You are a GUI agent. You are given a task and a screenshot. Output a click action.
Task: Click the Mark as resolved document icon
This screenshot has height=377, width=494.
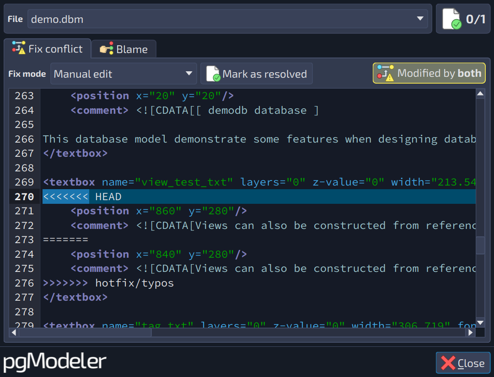click(213, 74)
